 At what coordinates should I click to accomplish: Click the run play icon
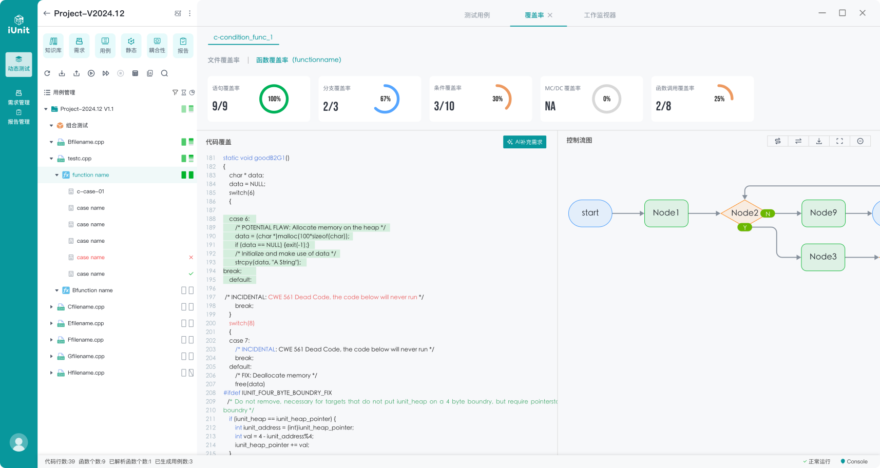click(91, 73)
